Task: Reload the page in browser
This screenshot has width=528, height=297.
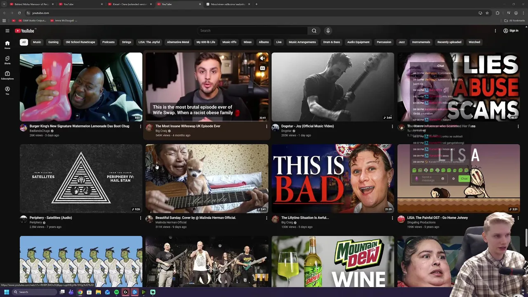Action: [x=19, y=13]
